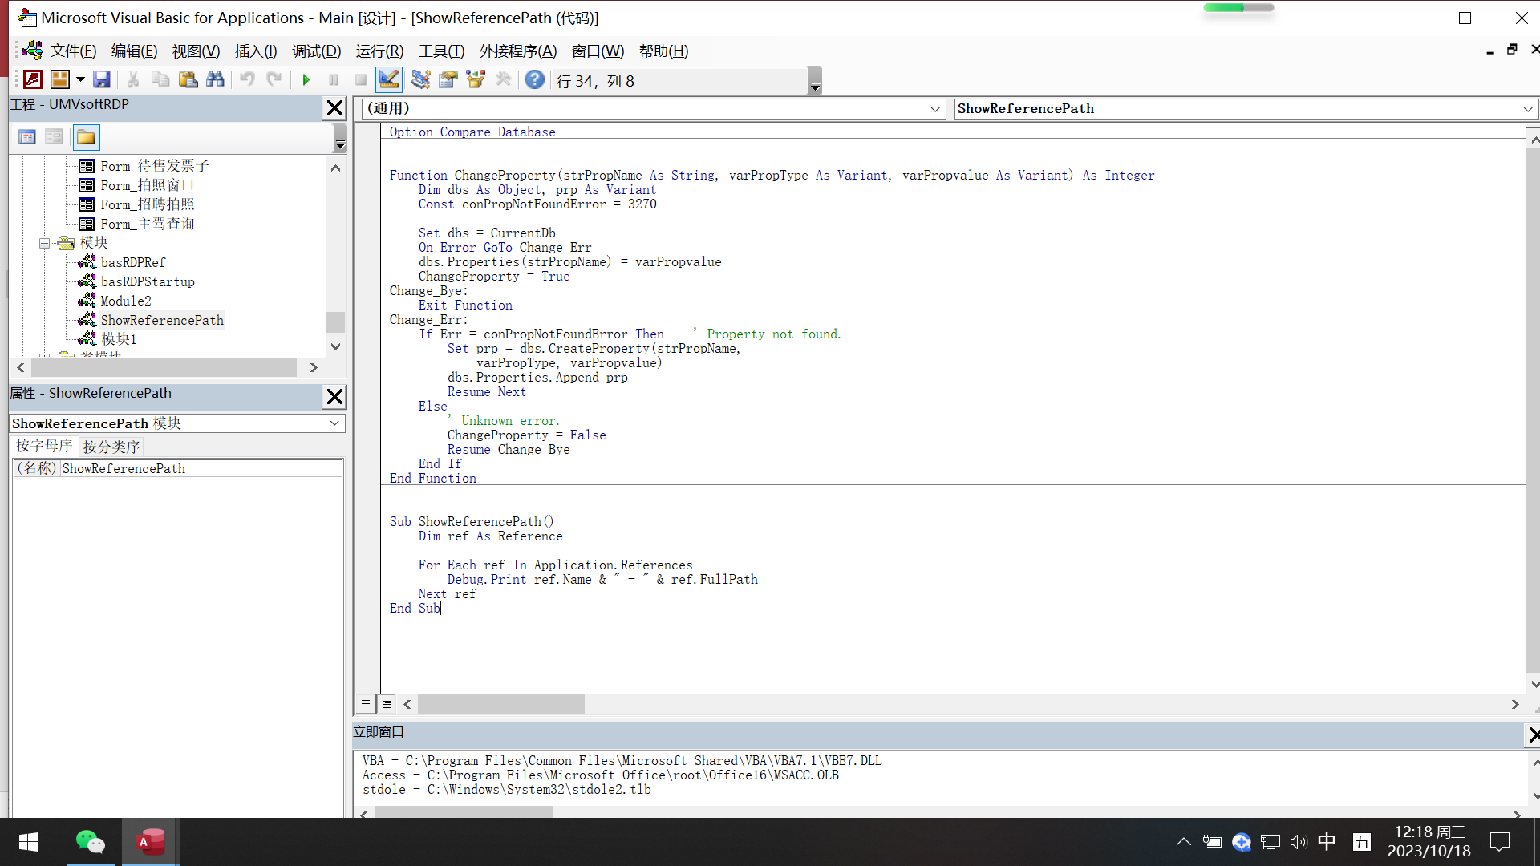Click the Redo arrow icon
This screenshot has height=866, width=1540.
click(x=274, y=79)
